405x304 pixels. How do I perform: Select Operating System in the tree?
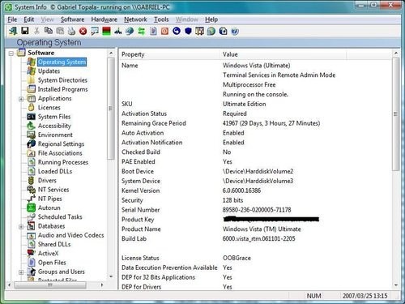pyautogui.click(x=62, y=62)
